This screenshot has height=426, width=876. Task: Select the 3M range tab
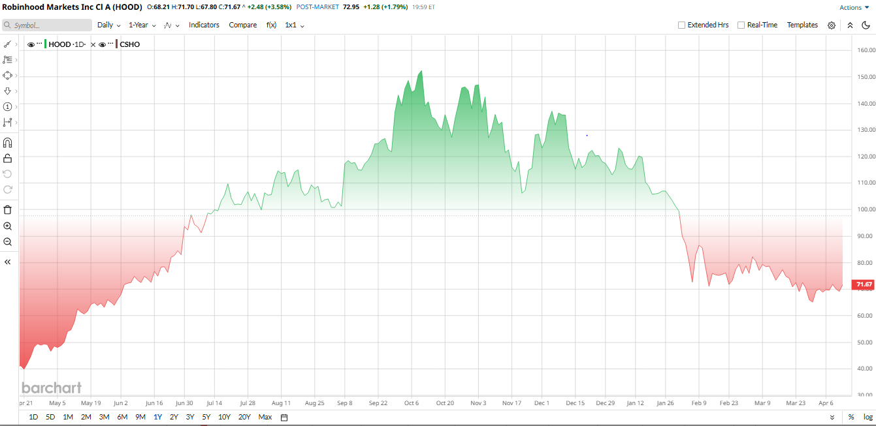click(104, 418)
